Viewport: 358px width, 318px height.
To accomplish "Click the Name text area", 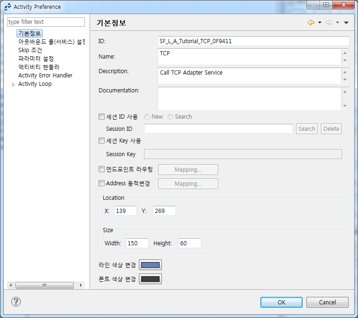I will tap(250, 57).
